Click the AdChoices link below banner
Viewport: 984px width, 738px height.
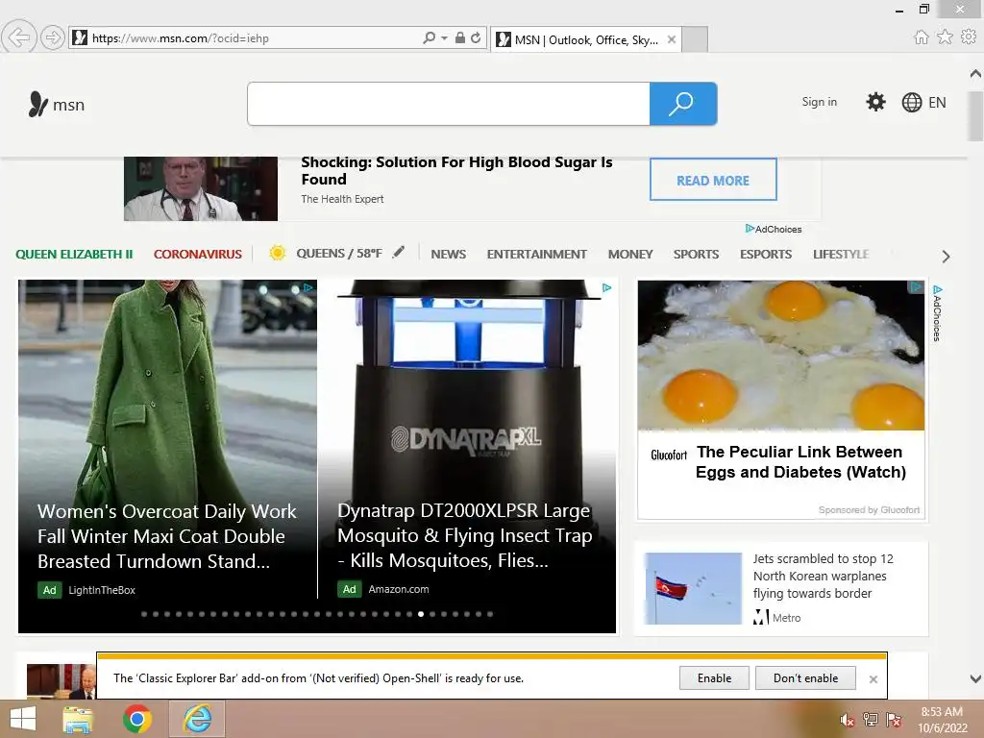click(774, 229)
